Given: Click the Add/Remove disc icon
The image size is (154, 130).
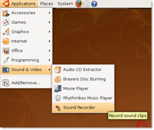Looking at the screenshot, I should point(6,83).
